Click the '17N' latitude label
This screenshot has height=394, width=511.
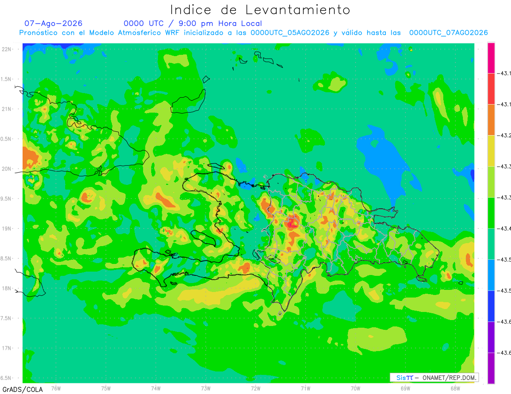7,348
